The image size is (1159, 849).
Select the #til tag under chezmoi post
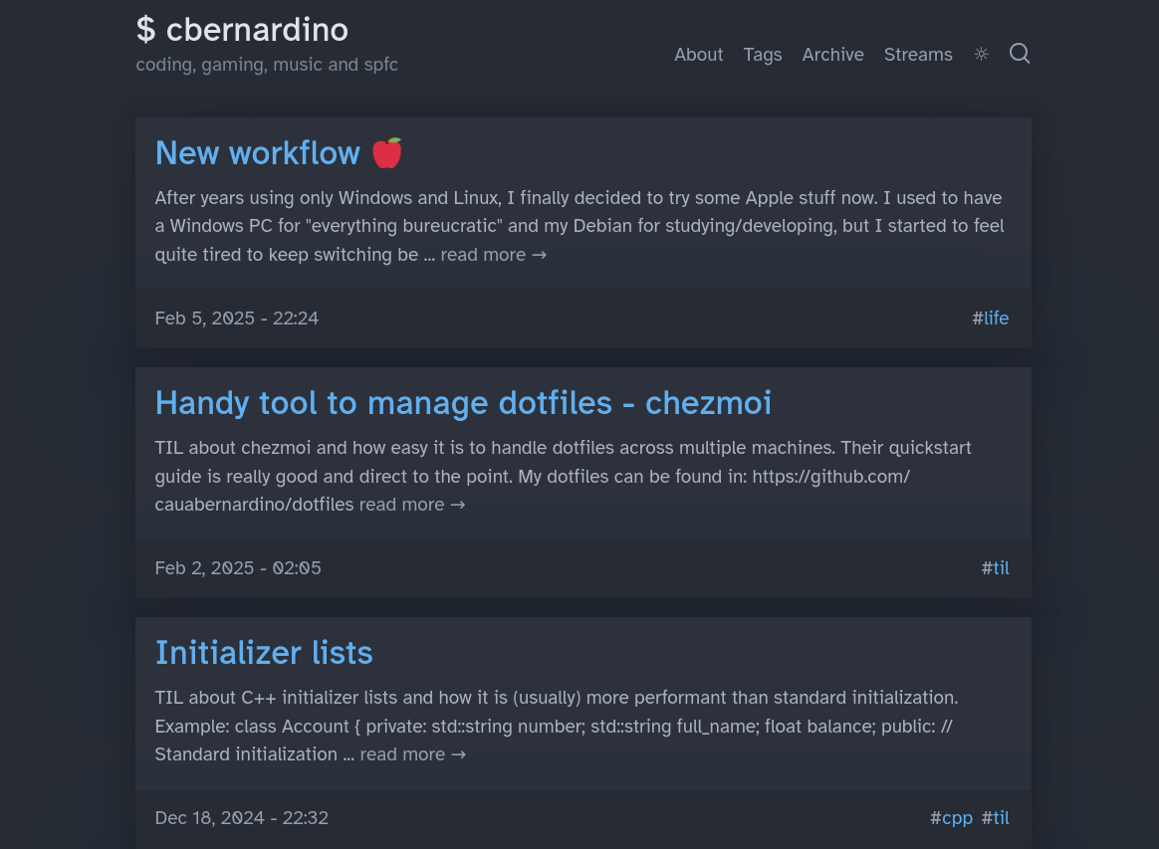(995, 568)
